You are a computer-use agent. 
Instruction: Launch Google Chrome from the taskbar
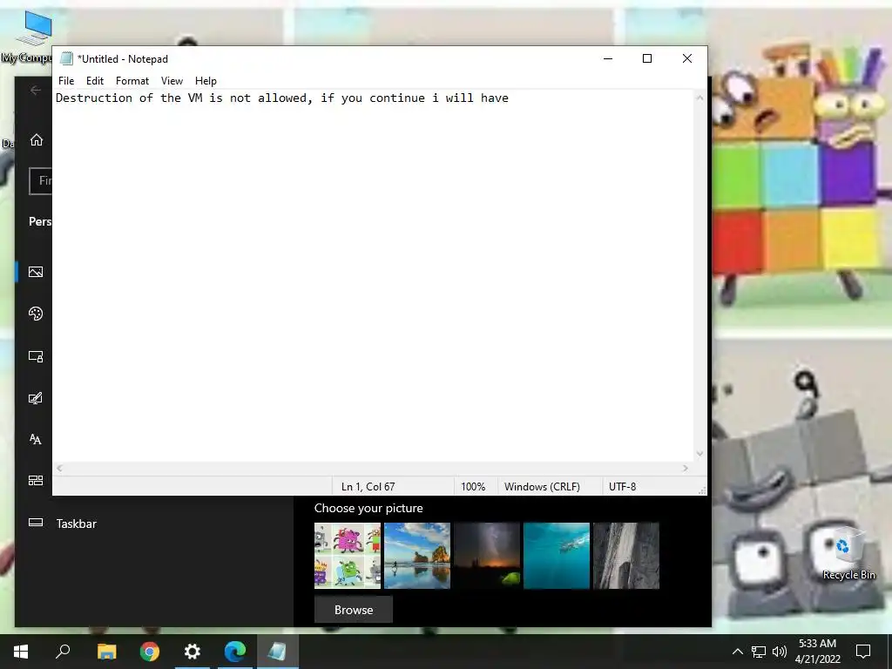[x=150, y=652]
